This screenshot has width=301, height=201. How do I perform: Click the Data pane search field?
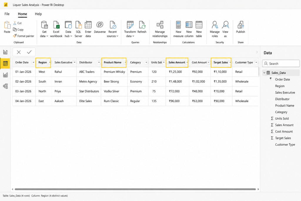pos(281,63)
